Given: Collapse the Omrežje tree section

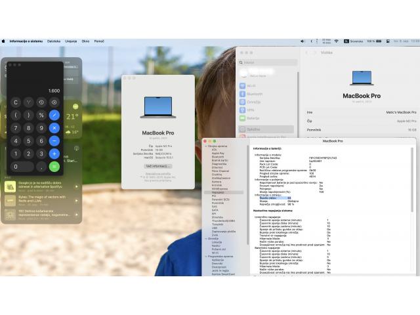Looking at the screenshot, I should (206, 239).
